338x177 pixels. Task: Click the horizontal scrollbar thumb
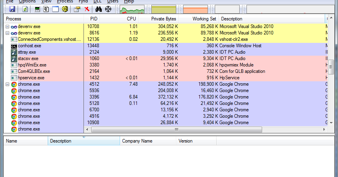177,129
